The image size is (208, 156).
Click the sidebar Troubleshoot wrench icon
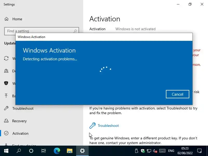[x=6, y=108]
